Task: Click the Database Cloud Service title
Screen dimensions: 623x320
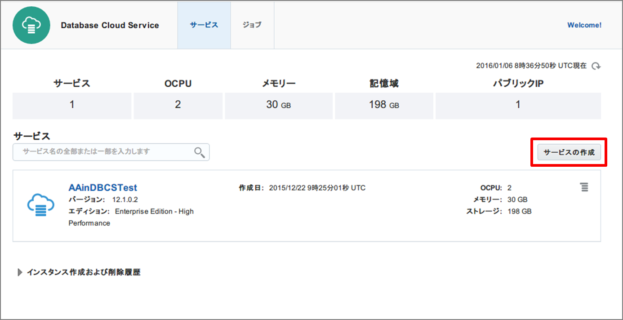Action: [110, 25]
